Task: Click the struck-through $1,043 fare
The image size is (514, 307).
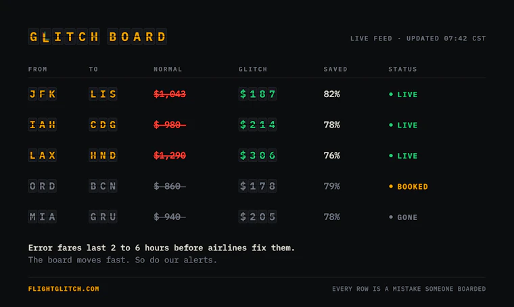Action: pyautogui.click(x=170, y=94)
